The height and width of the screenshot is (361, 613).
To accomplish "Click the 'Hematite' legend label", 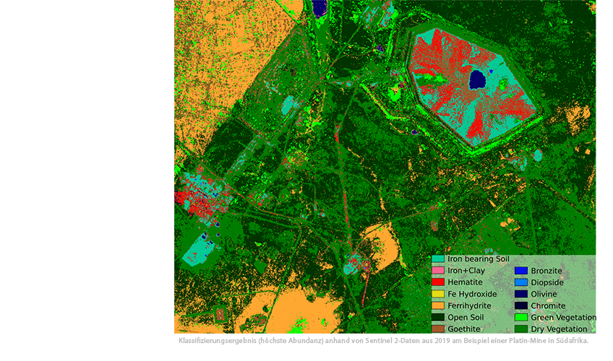I will (466, 282).
